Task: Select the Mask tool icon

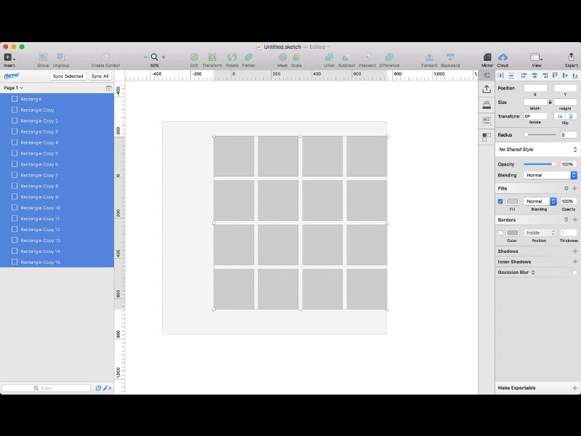Action: [283, 57]
